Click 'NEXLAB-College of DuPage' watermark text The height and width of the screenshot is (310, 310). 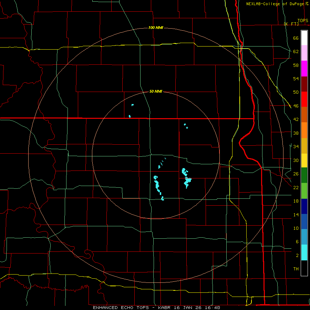pos(275,4)
